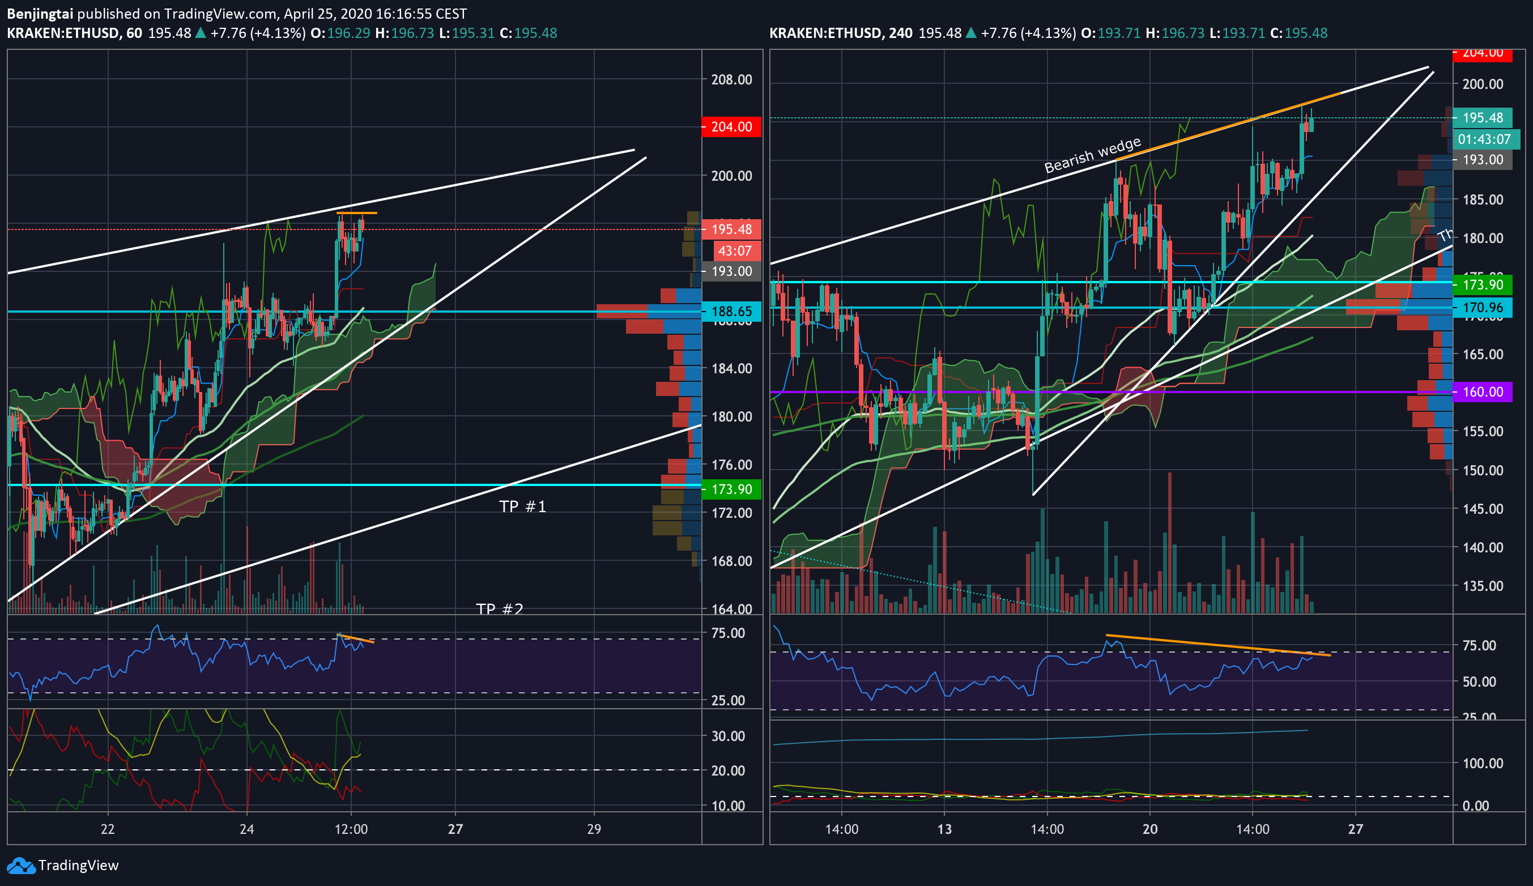
Task: Click the 25.00 level on left RSI scale
Action: click(728, 700)
